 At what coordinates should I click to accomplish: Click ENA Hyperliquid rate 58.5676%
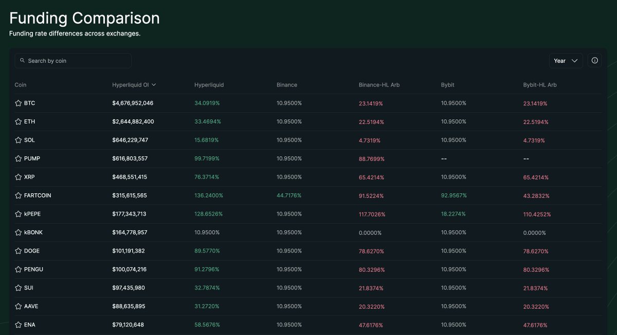pos(207,325)
